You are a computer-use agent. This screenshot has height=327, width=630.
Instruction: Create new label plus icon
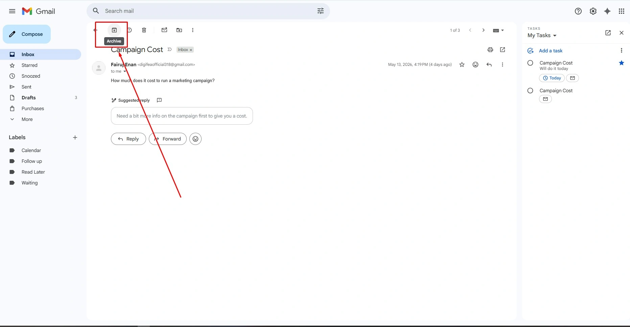tap(75, 137)
